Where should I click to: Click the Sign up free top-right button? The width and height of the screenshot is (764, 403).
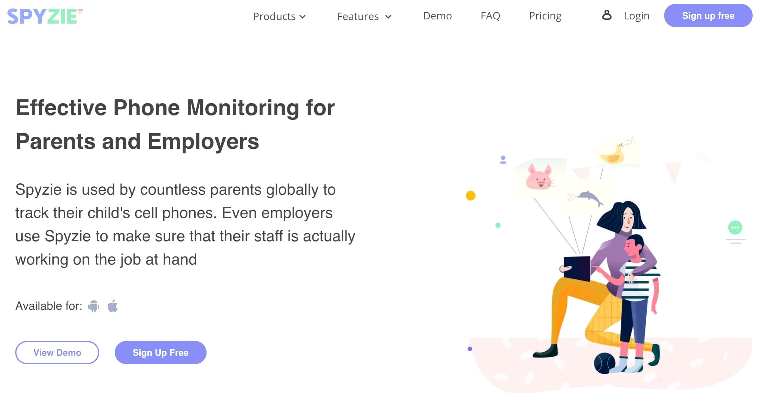click(x=707, y=15)
